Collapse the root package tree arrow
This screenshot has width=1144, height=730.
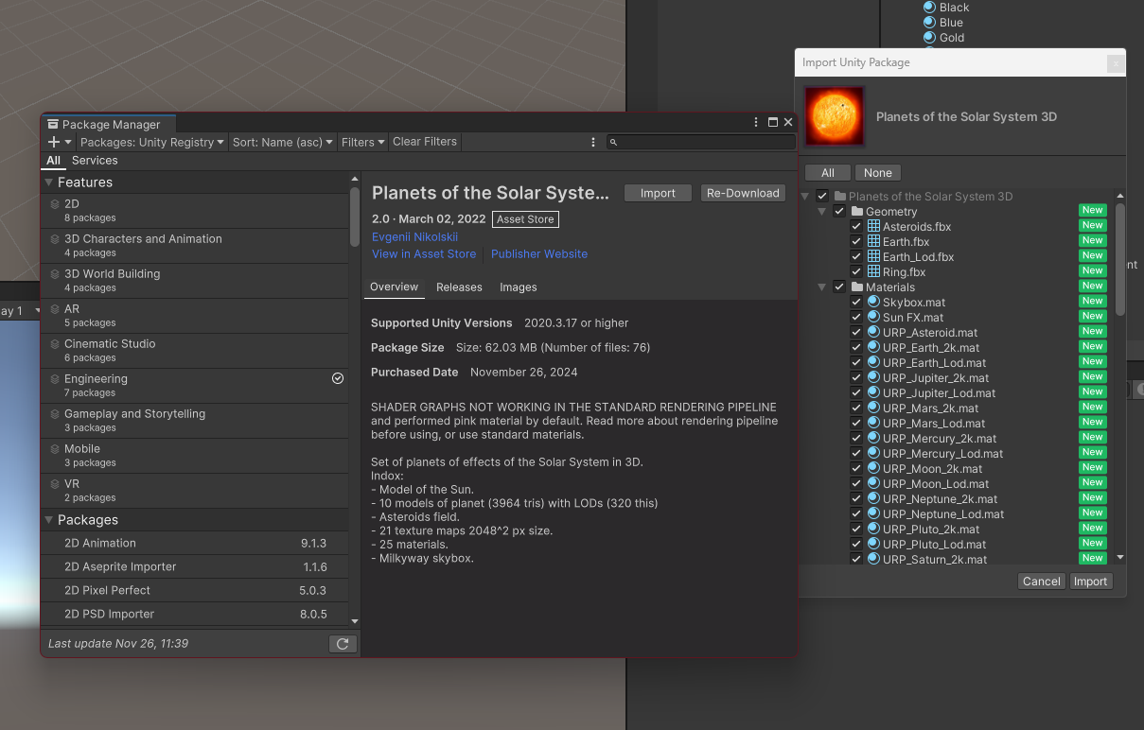(805, 196)
